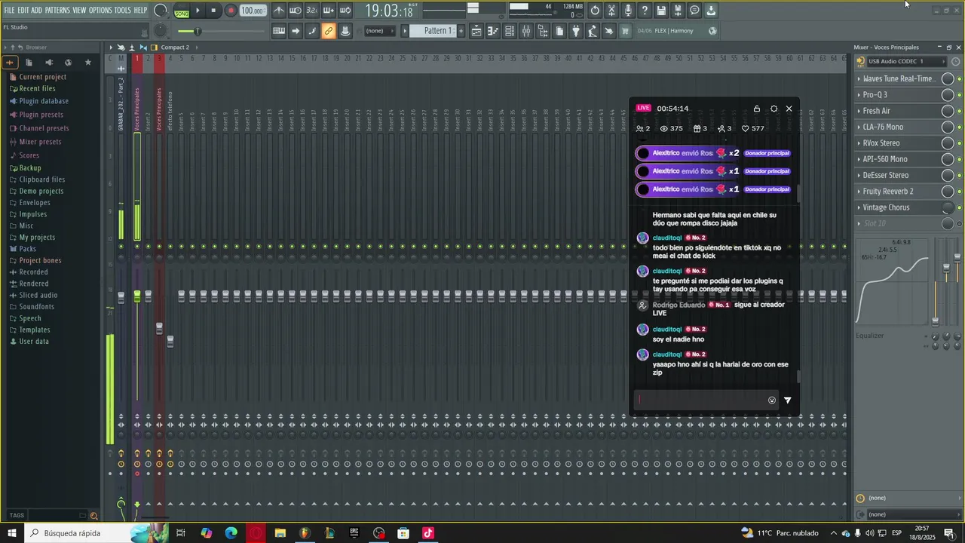Open the API-560 Mono slot menu arrow

[x=859, y=159]
